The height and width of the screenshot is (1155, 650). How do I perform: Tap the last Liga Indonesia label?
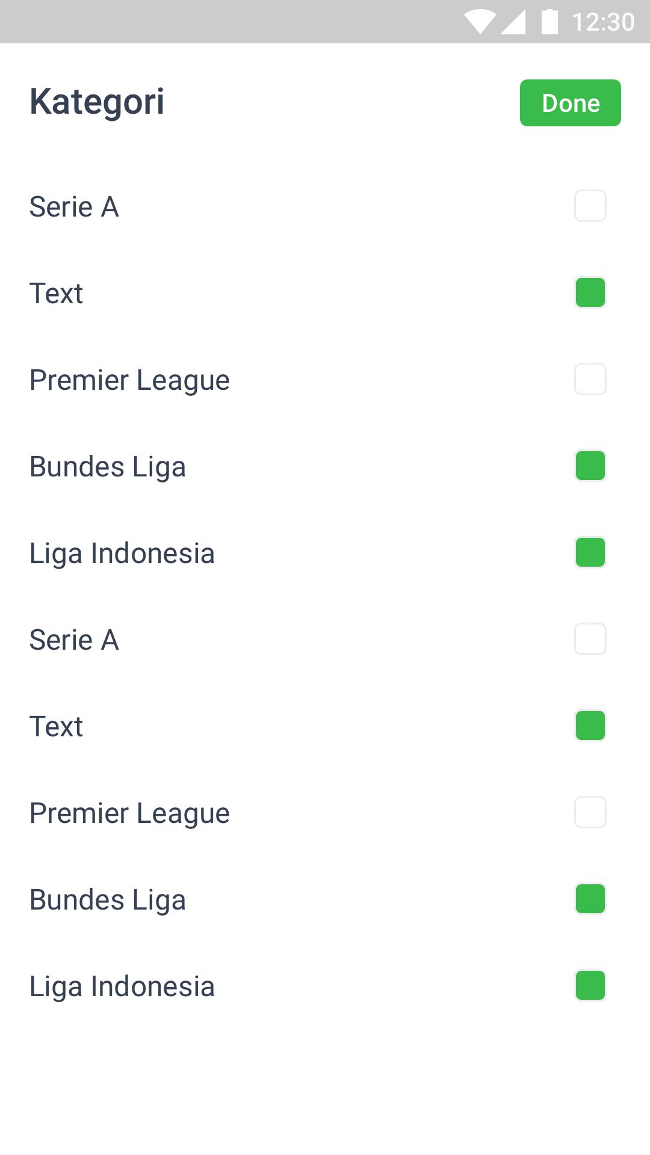click(122, 987)
